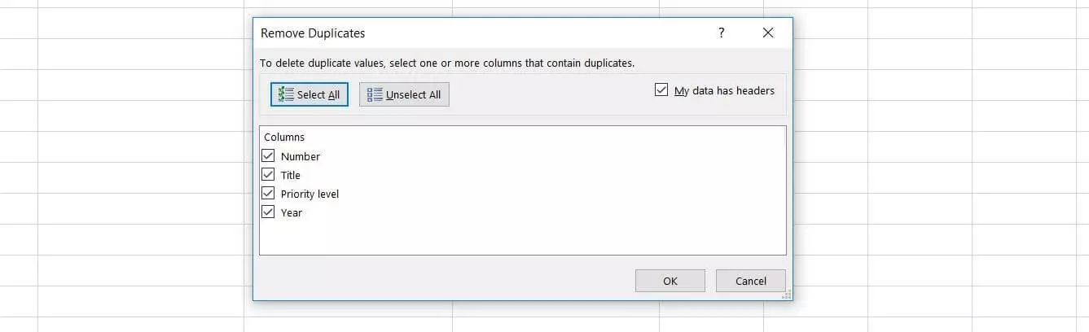1089x332 pixels.
Task: Uncheck the Title column checkbox
Action: pos(268,175)
